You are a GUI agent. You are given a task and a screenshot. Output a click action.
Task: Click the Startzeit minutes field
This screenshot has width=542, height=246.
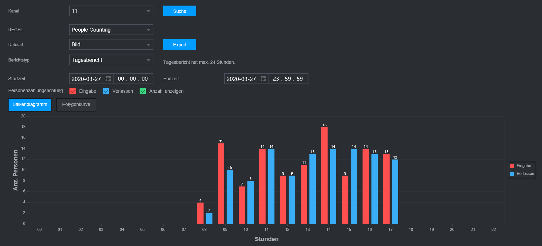point(133,79)
